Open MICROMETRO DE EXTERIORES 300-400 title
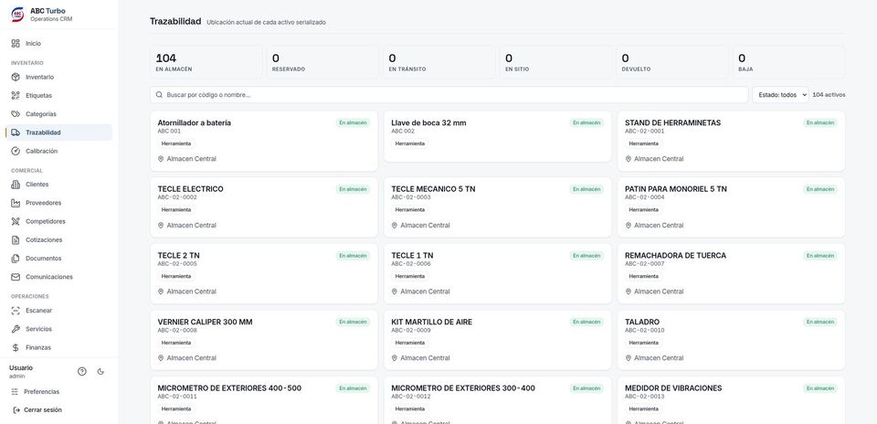 pos(462,388)
